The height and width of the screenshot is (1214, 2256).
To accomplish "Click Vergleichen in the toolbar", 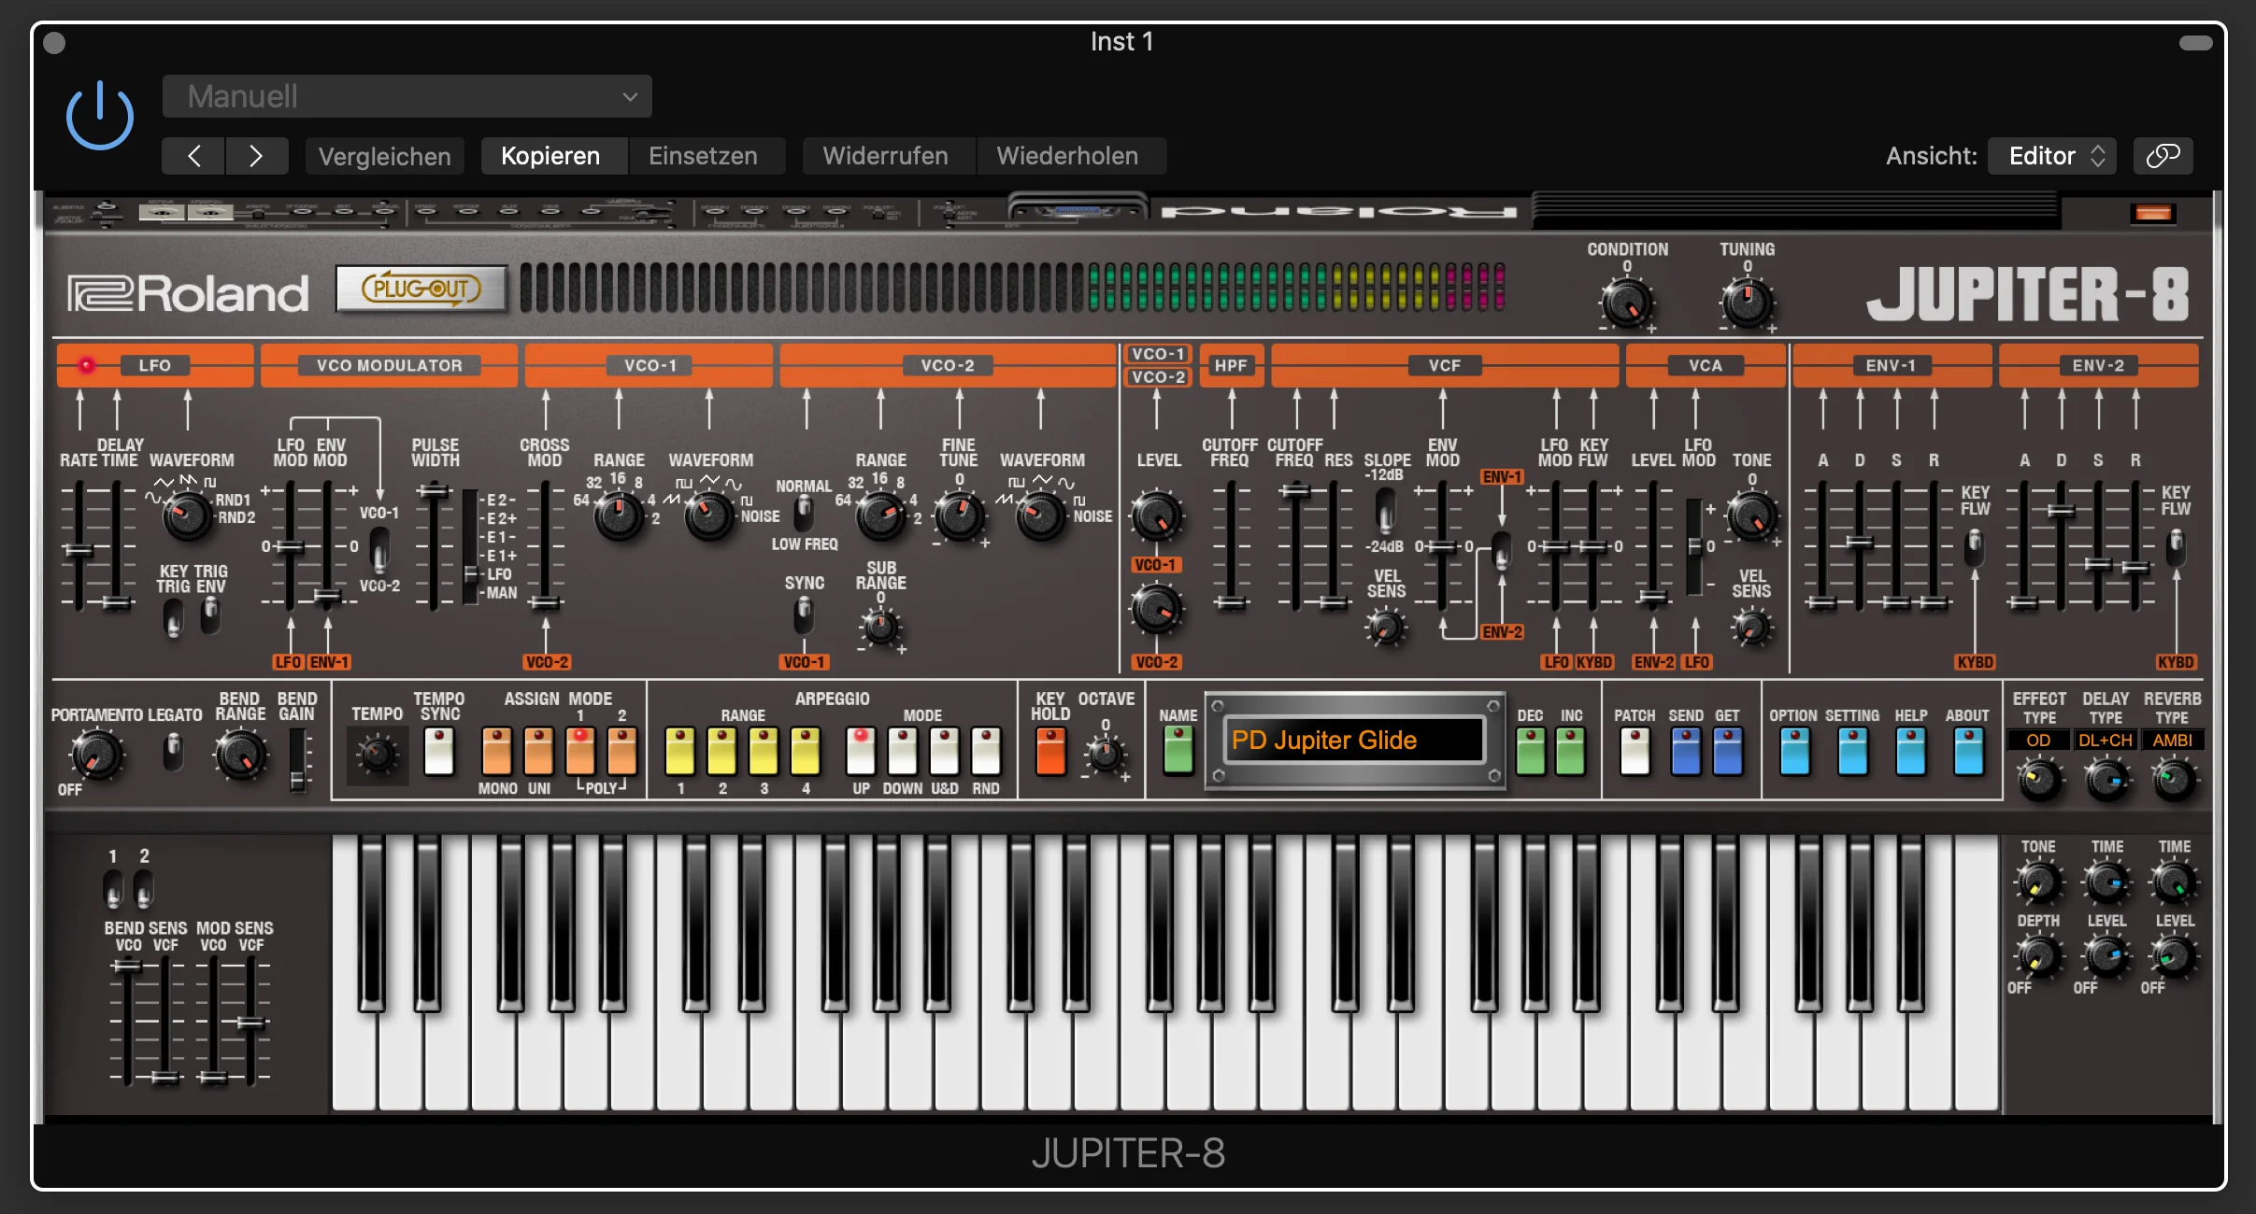I will pos(384,155).
